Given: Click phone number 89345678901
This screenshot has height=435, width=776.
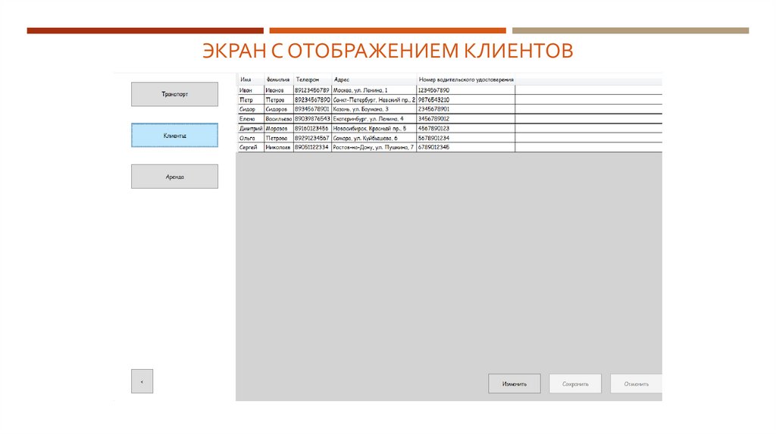Looking at the screenshot, I should coord(312,109).
